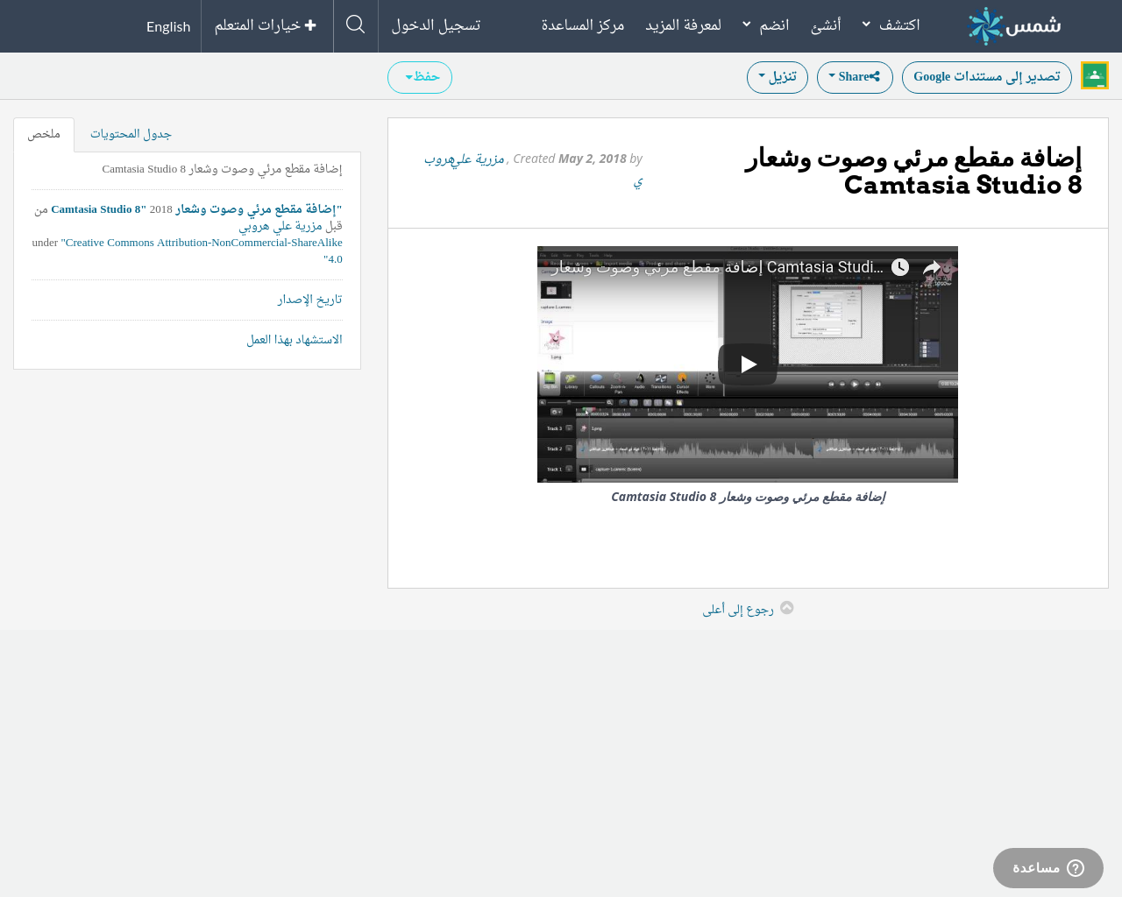
Task: Open the search magnifier icon
Action: [x=355, y=25]
